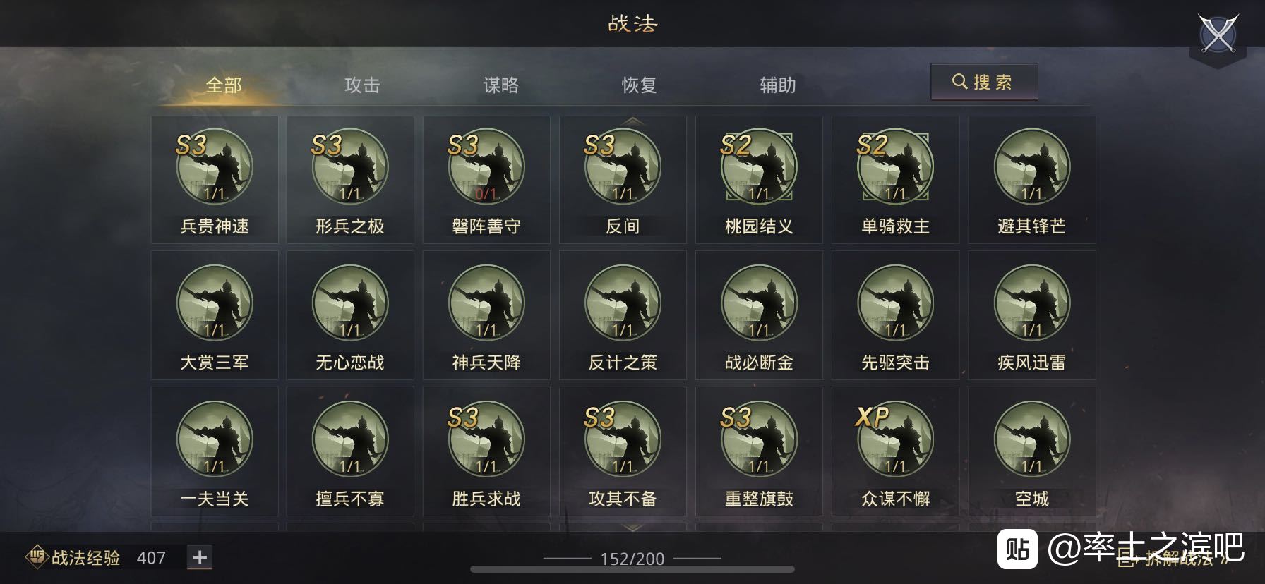Image resolution: width=1265 pixels, height=584 pixels.
Task: Switch to the 谋略 tab
Action: [x=500, y=85]
